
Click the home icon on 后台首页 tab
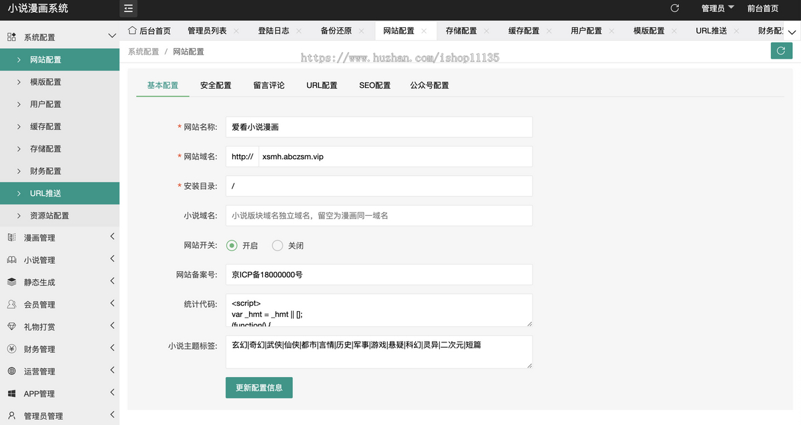pos(132,31)
